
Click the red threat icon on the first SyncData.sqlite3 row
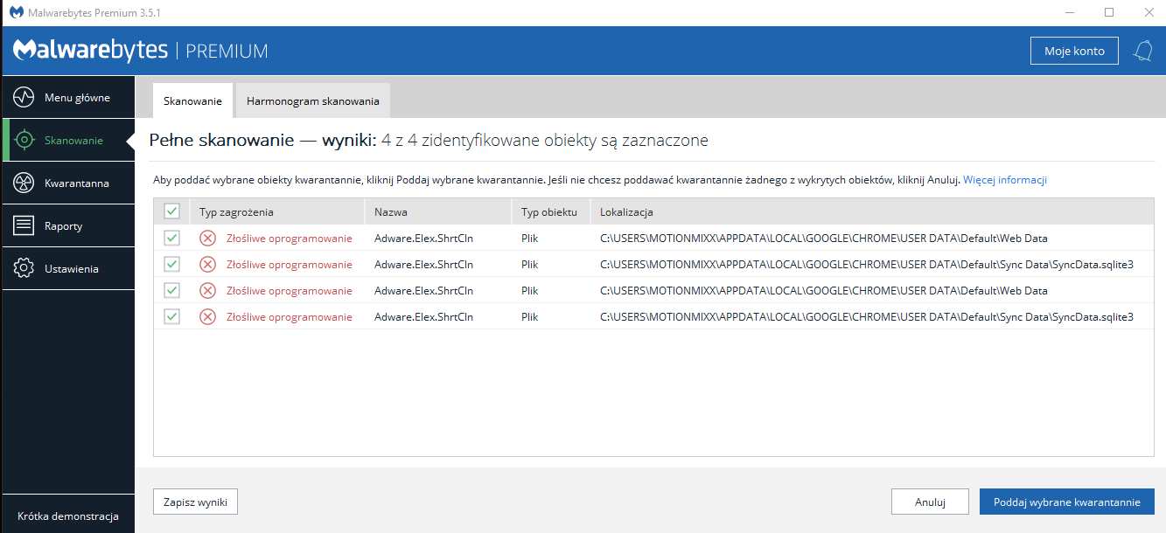pyautogui.click(x=207, y=264)
